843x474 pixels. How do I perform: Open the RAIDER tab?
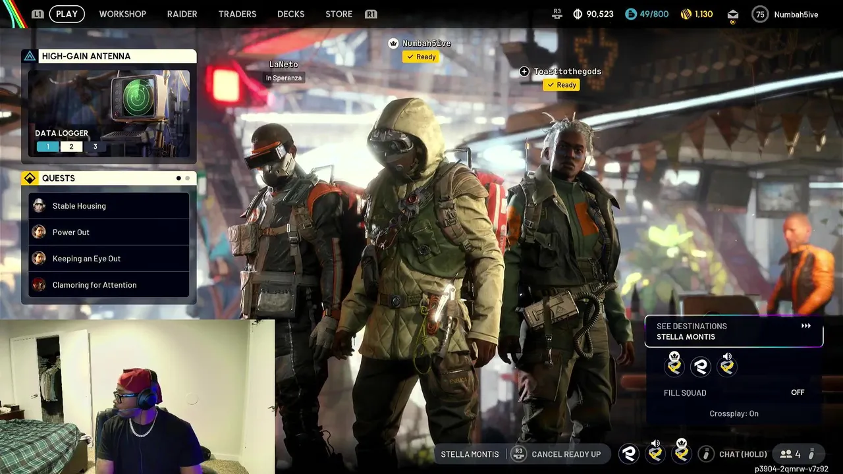point(182,14)
